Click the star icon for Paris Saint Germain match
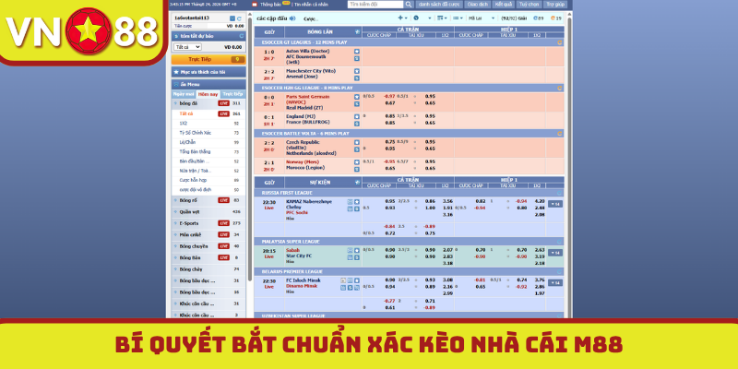This screenshot has width=738, height=369. [357, 97]
